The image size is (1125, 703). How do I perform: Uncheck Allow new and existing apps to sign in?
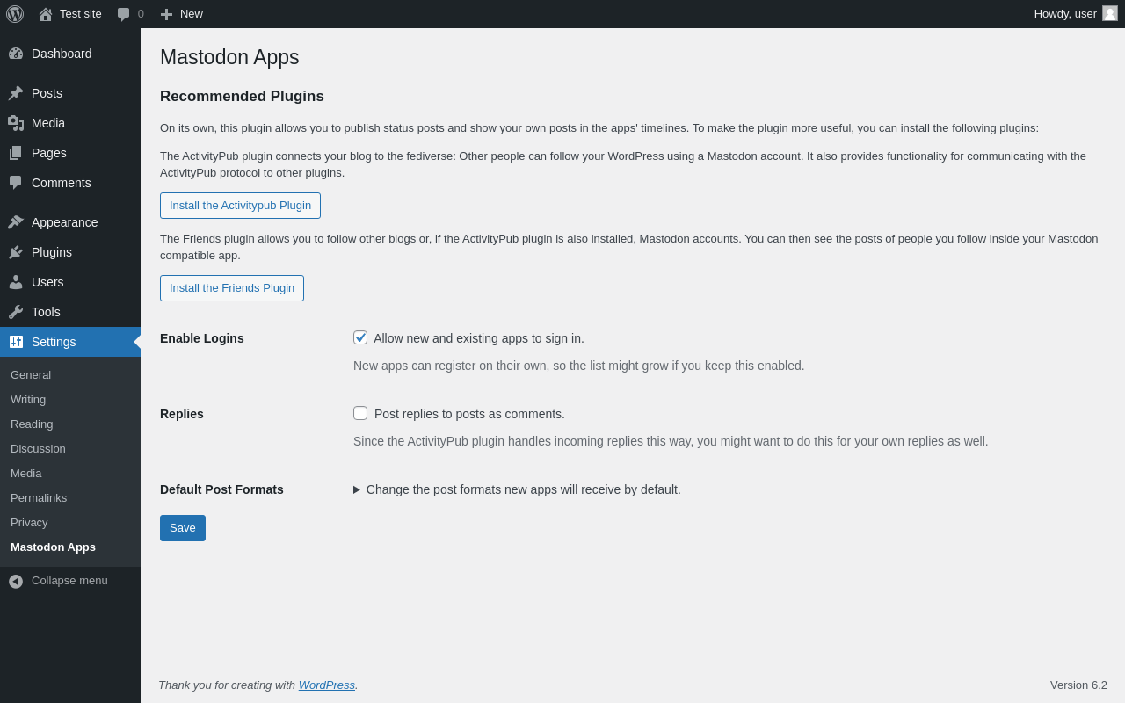click(360, 337)
